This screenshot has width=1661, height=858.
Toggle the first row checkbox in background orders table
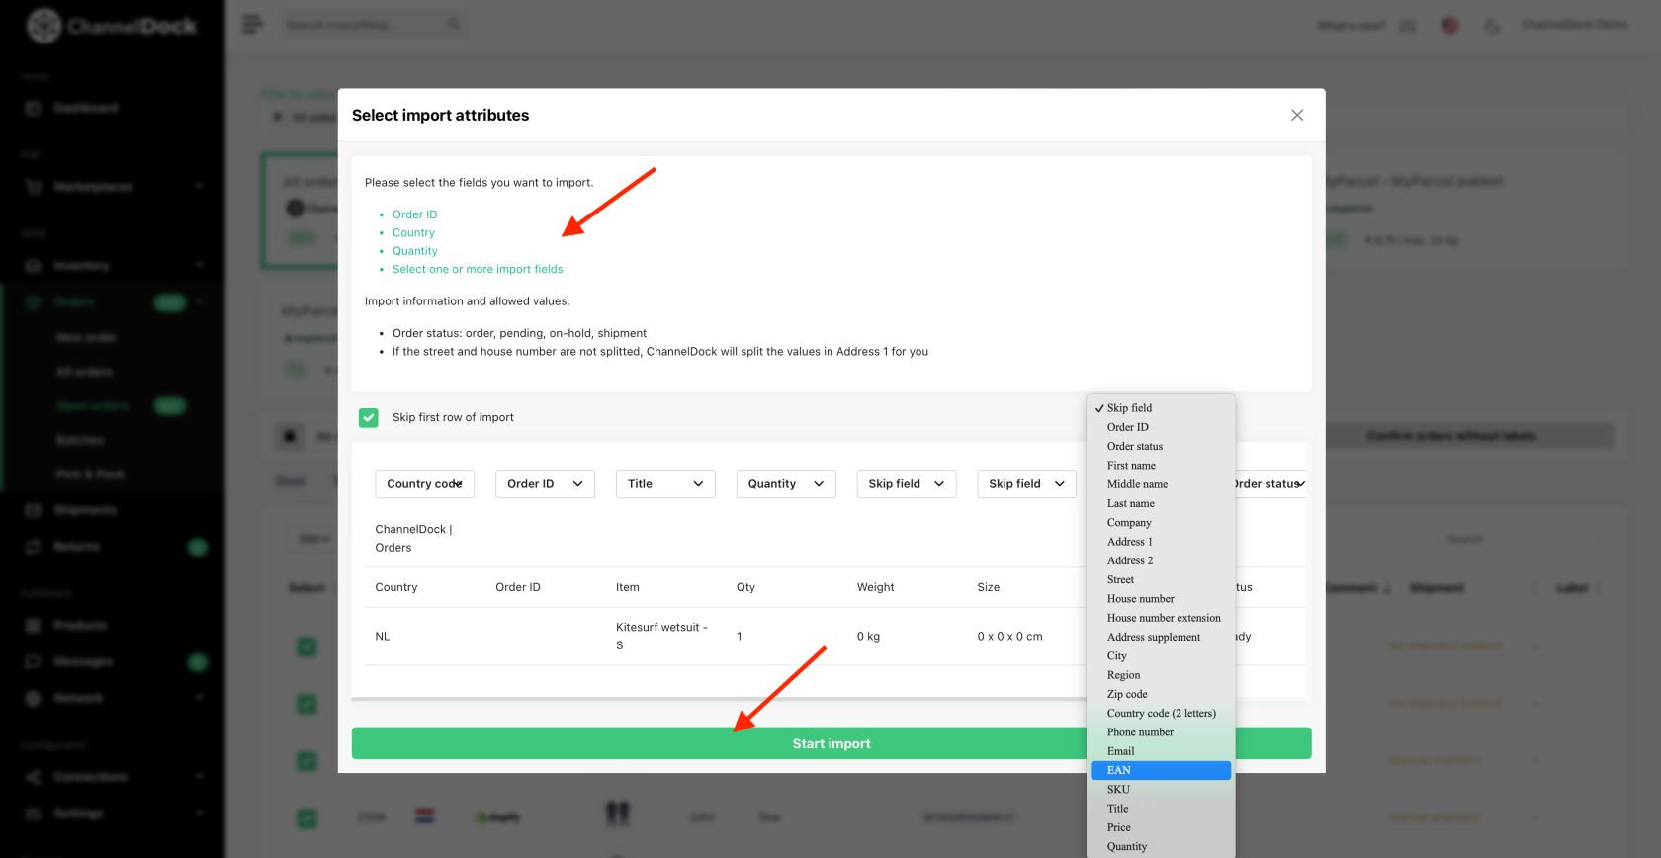307,646
